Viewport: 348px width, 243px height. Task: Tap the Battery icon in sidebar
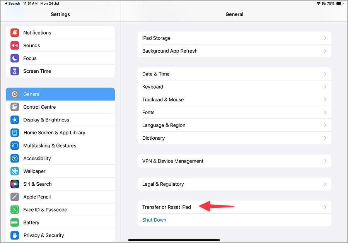click(15, 222)
